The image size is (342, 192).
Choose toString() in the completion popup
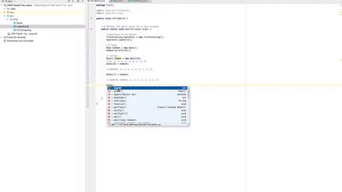[x=147, y=101]
